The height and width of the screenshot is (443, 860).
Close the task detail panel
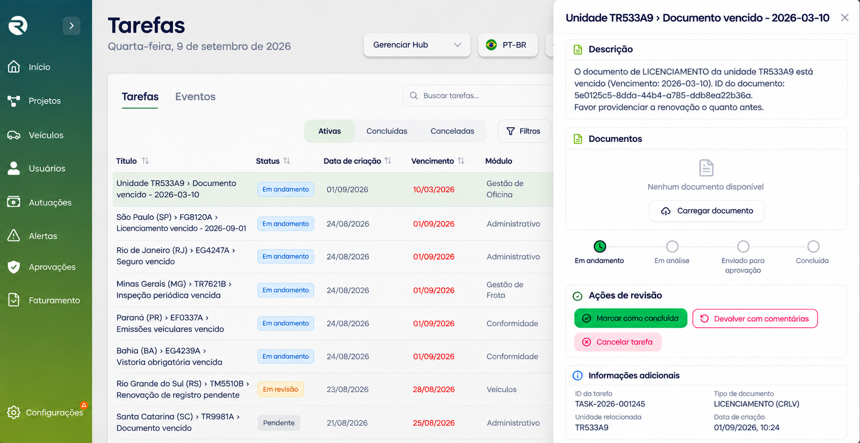pos(845,18)
